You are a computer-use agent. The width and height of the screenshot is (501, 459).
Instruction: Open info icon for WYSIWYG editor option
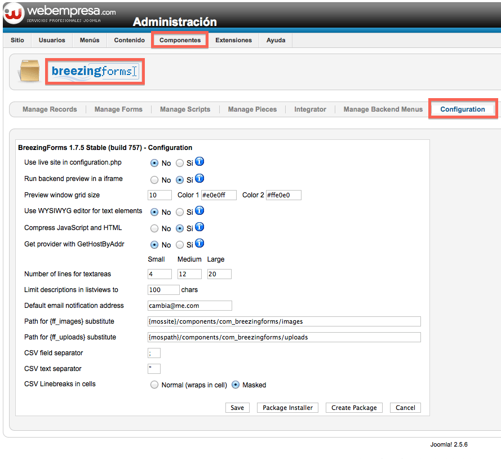click(x=199, y=211)
